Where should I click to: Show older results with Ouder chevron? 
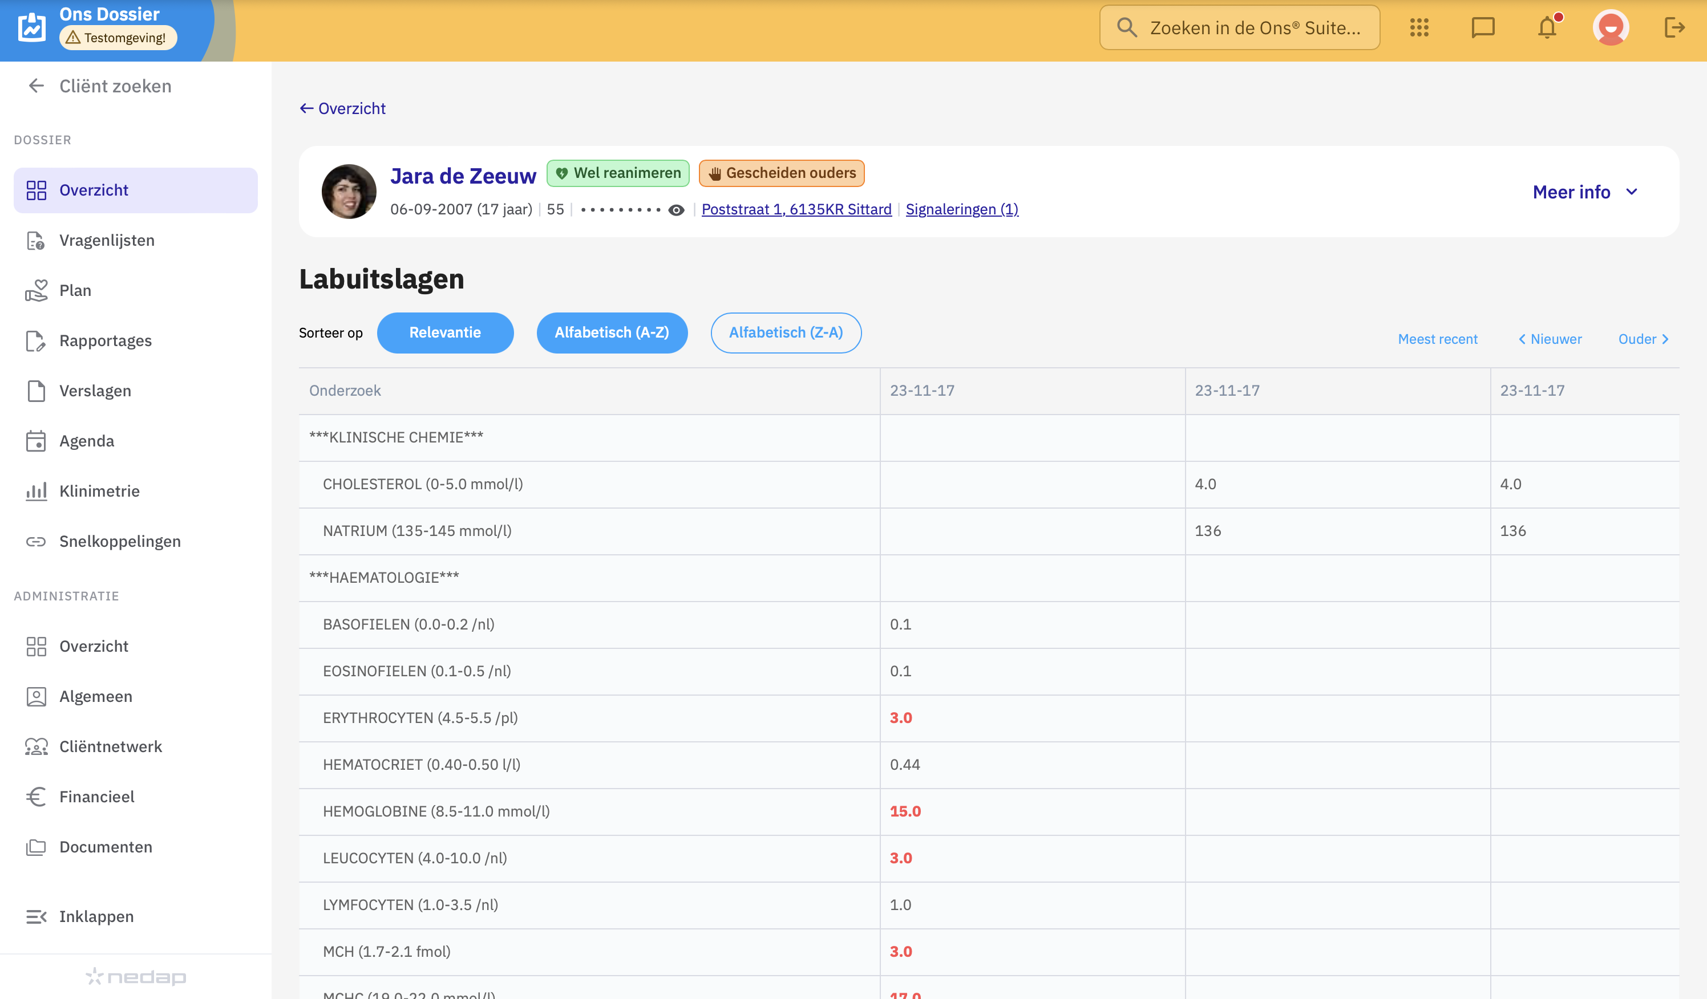point(1643,339)
